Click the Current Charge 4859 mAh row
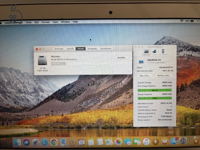Screen dimensions: 200x150 (155, 82)
